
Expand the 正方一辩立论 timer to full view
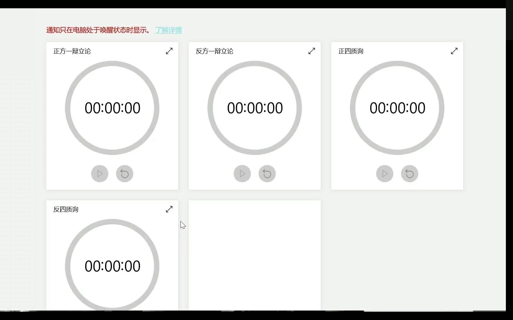pyautogui.click(x=169, y=51)
